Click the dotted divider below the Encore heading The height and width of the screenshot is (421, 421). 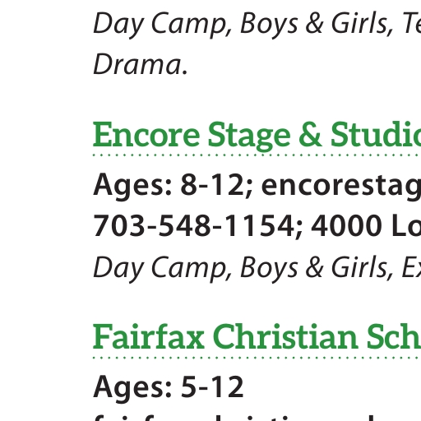pyautogui.click(x=257, y=155)
